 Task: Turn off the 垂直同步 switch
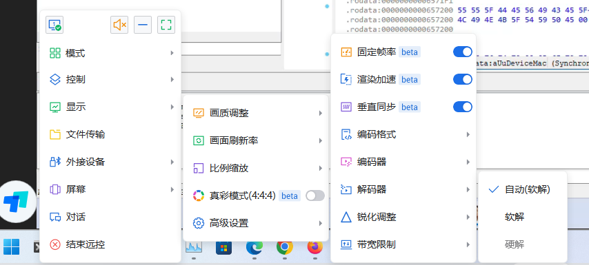(x=462, y=107)
